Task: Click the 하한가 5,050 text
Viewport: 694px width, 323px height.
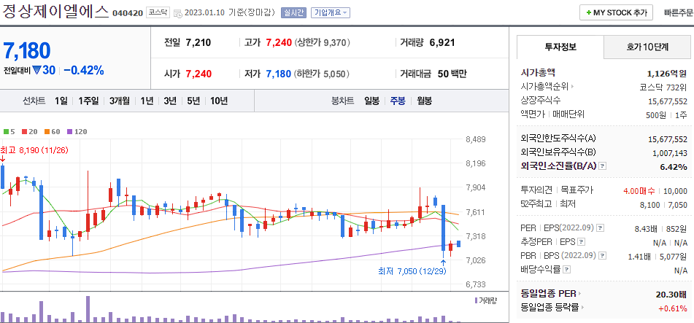Action: coord(321,74)
